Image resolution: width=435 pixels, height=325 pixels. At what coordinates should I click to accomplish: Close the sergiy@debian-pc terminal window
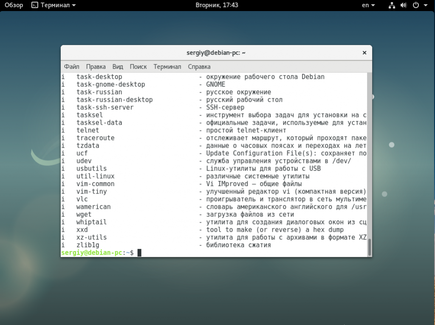point(364,53)
